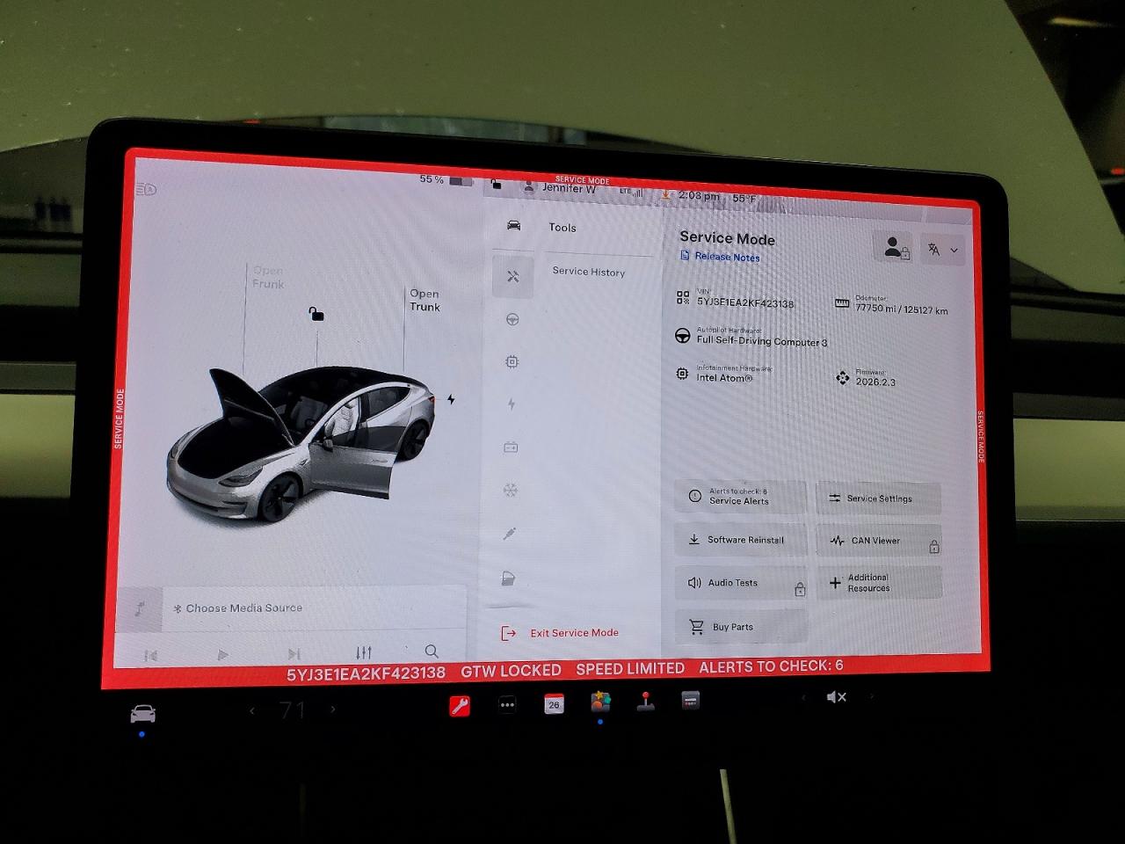Increase the cabin temperature with right arrow
1125x844 pixels.
click(333, 709)
